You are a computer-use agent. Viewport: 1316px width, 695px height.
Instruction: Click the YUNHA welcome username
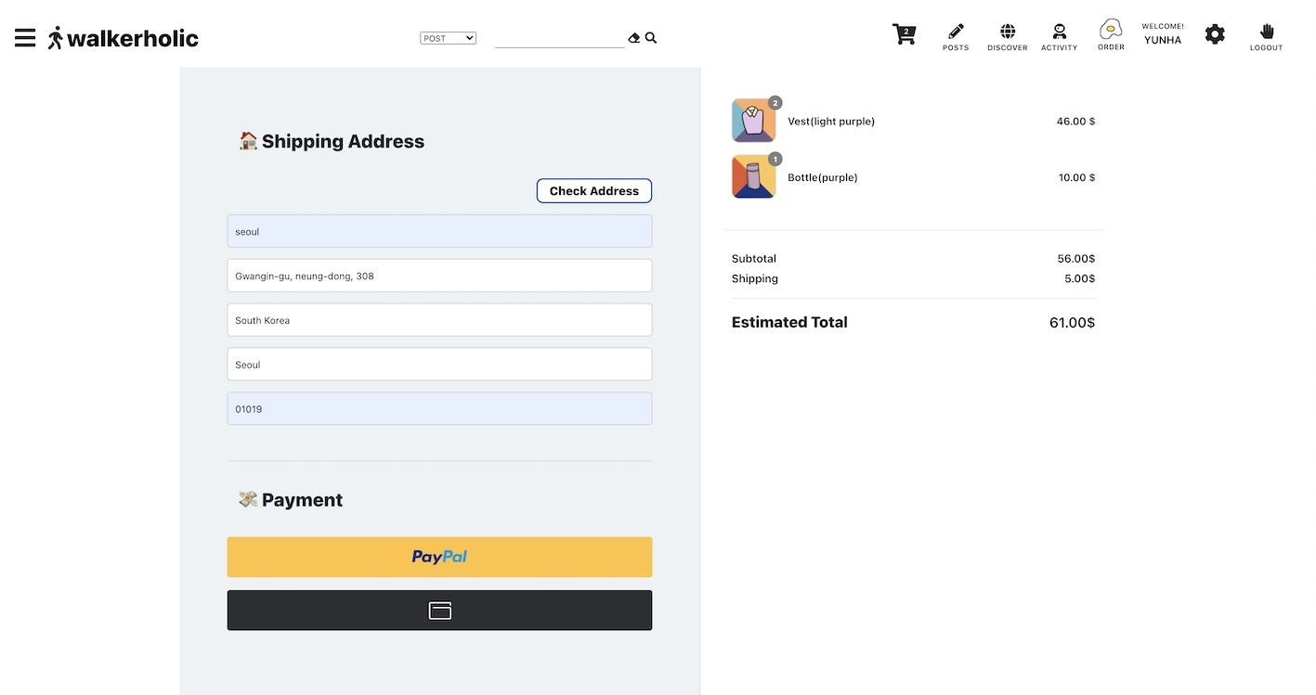pyautogui.click(x=1163, y=40)
